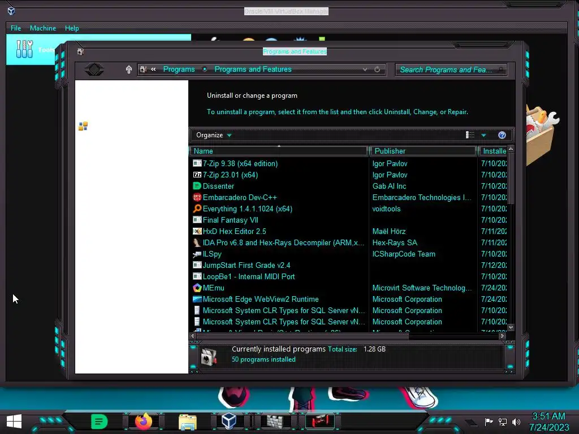This screenshot has height=434, width=579.
Task: Open the Windows Start button
Action: [x=14, y=421]
